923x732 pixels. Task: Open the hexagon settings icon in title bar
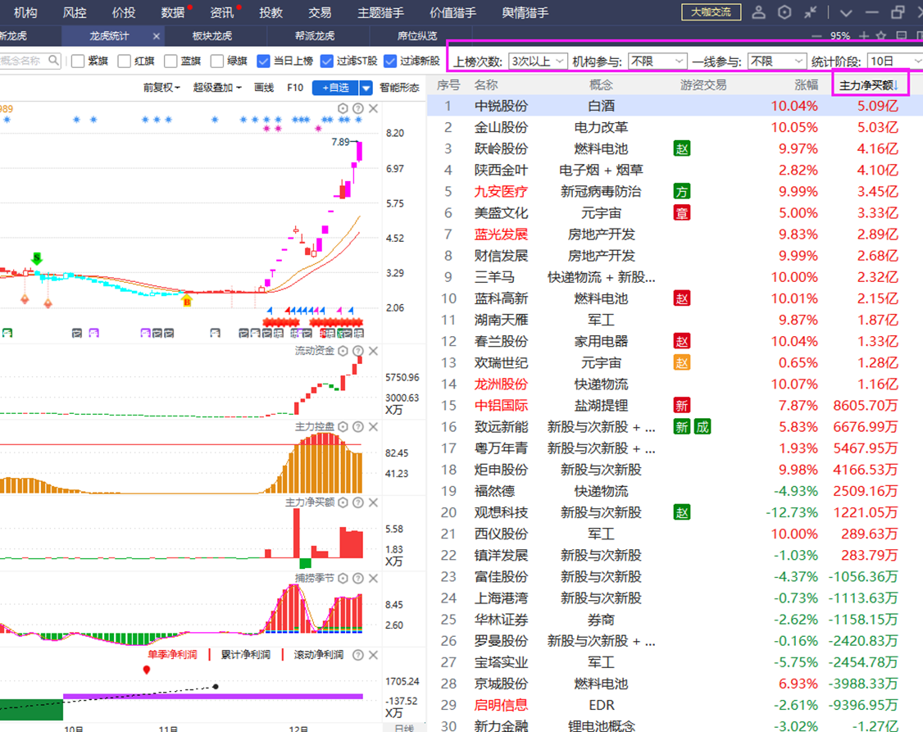784,12
